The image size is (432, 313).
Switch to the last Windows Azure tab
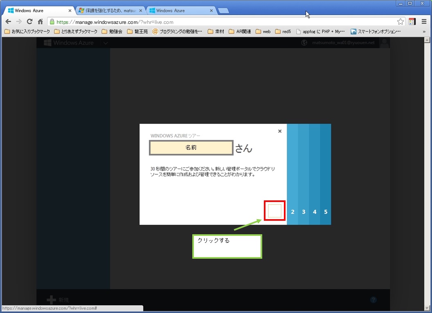pos(180,11)
